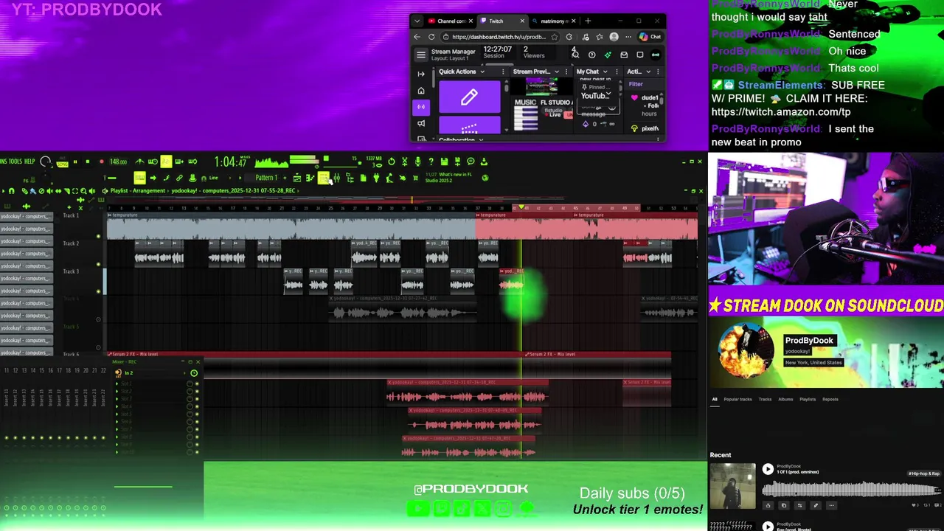Open the Browser view icon
Image resolution: width=944 pixels, height=531 pixels.
click(x=349, y=178)
